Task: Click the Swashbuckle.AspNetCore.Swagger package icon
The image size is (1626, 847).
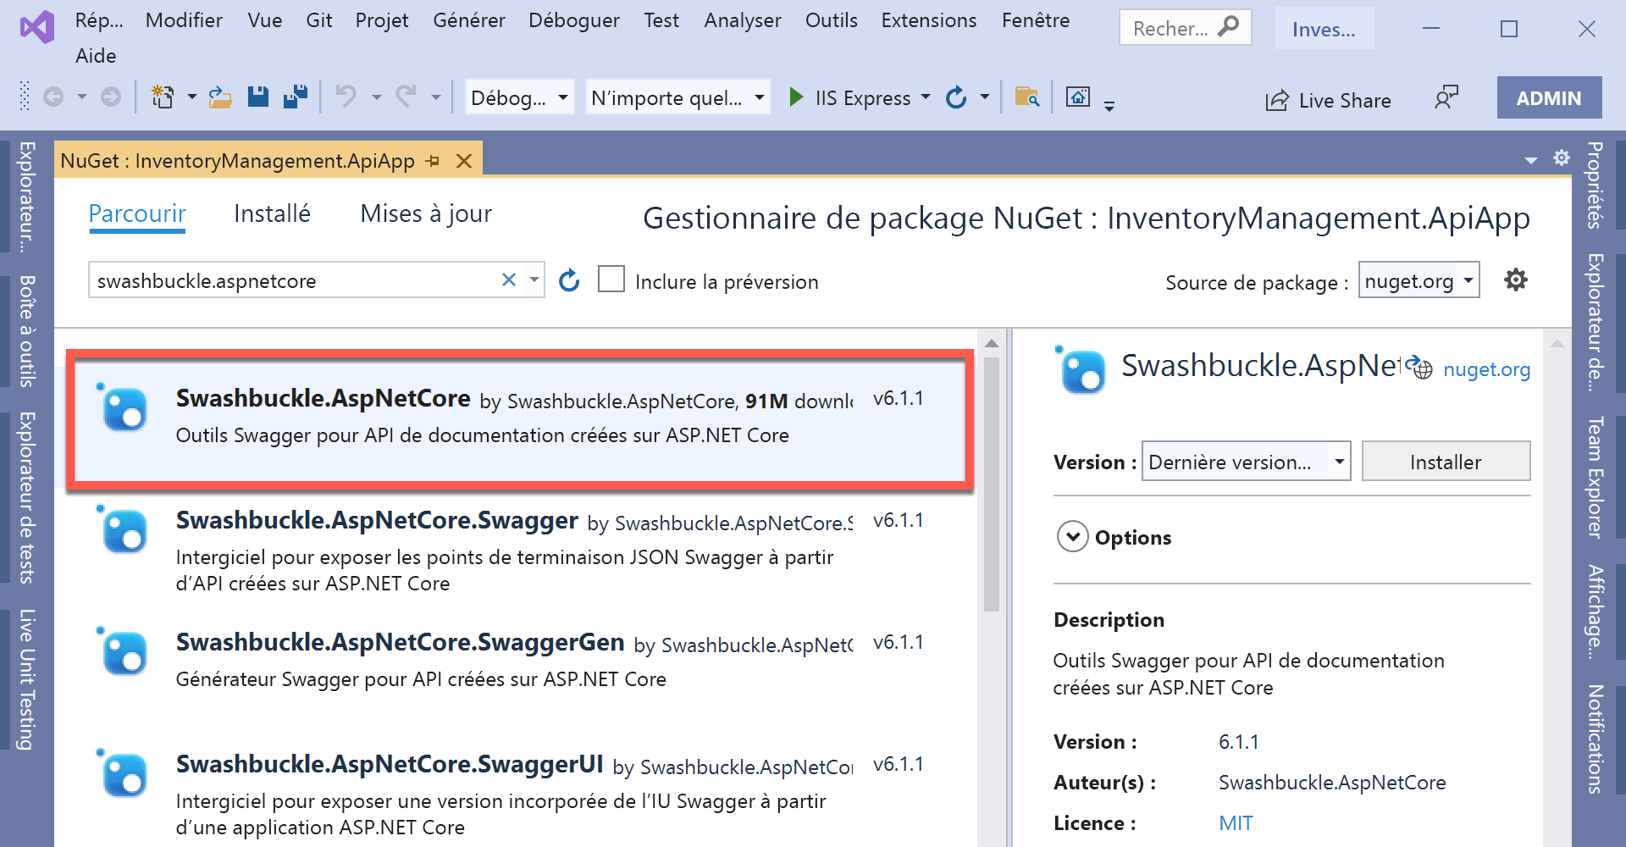Action: (x=123, y=529)
